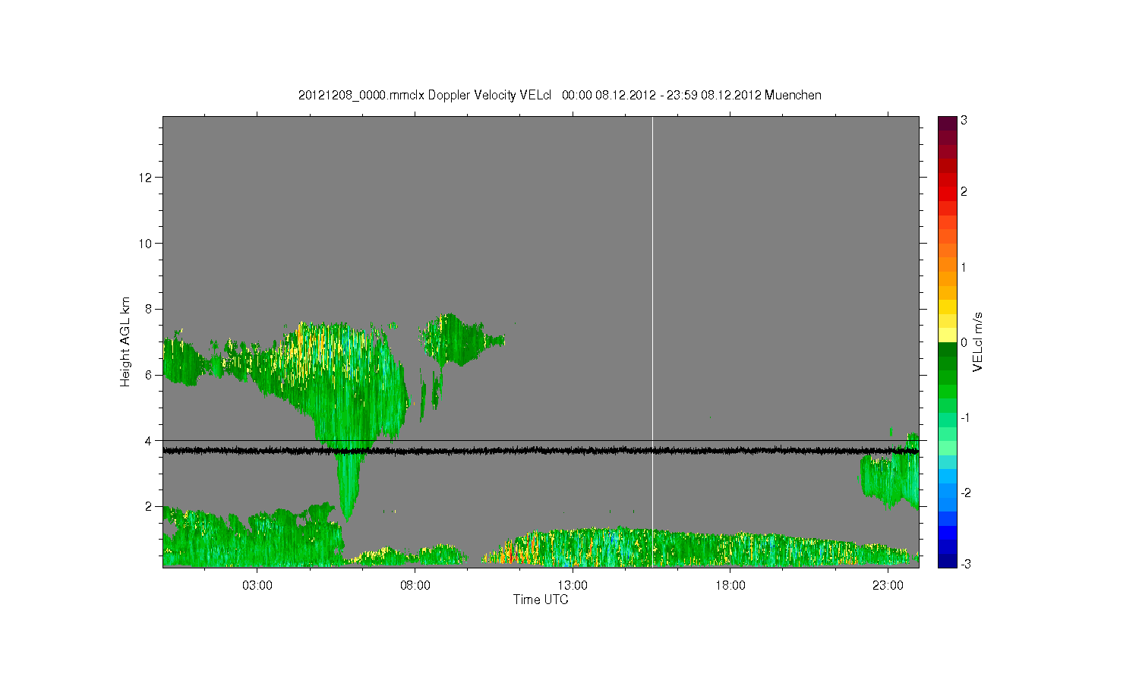Click the "Height AGL km" y-axis label

coord(125,341)
